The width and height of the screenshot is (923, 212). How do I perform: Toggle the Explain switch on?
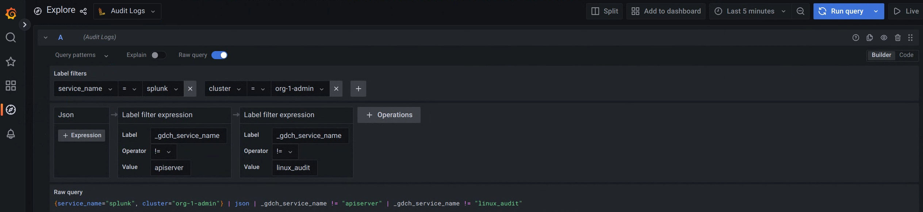[158, 55]
